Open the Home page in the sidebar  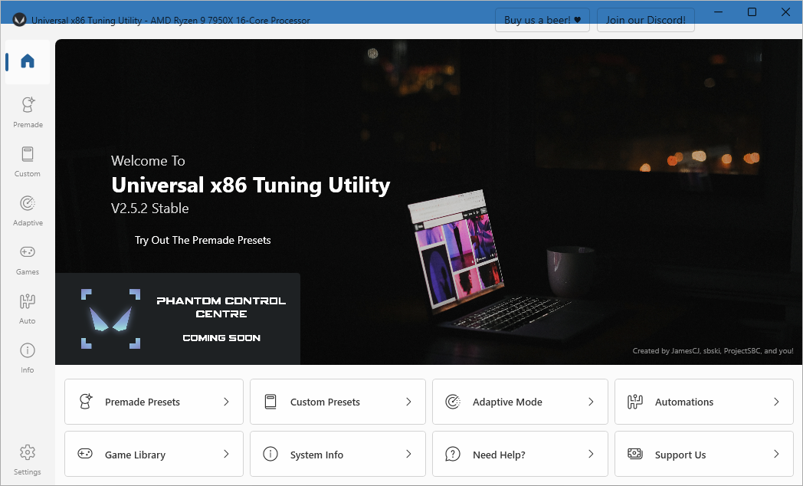[x=28, y=62]
